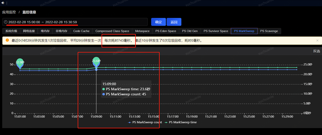Switch to the 堆内存 tab
Viewport: 322px width, 135px height.
[44, 31]
